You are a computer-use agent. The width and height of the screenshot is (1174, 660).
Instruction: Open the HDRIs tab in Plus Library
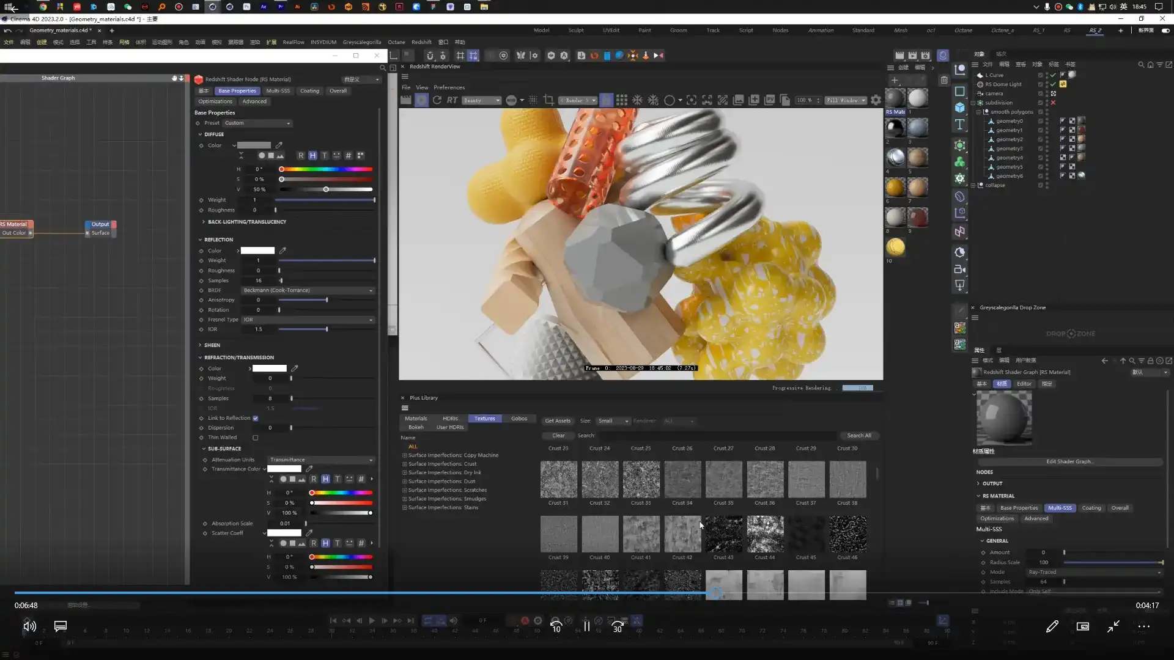click(x=450, y=419)
